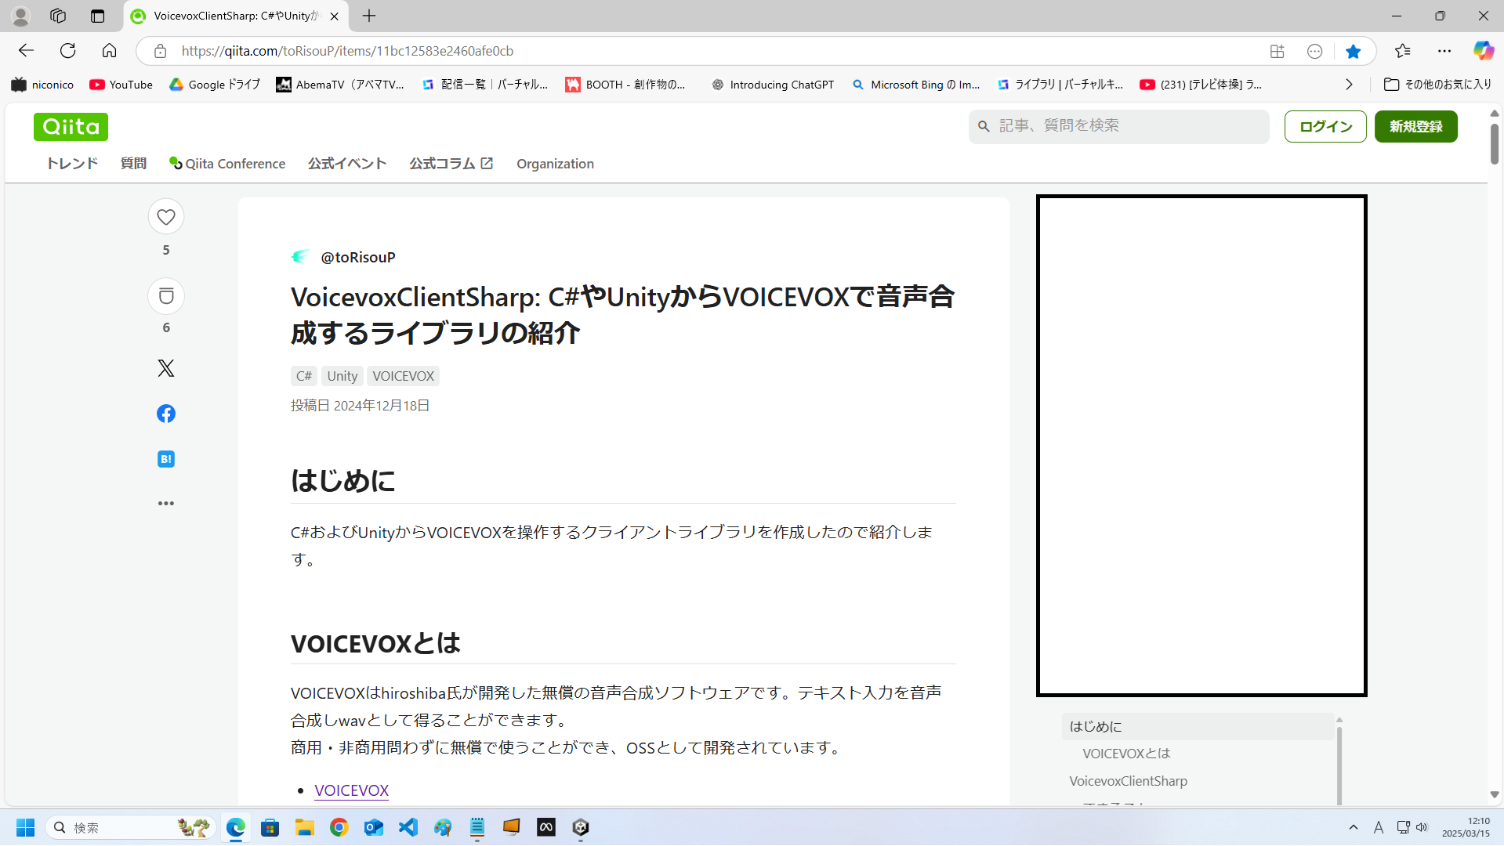Open Google Chrome from the taskbar
This screenshot has height=846, width=1504.
coord(339,827)
